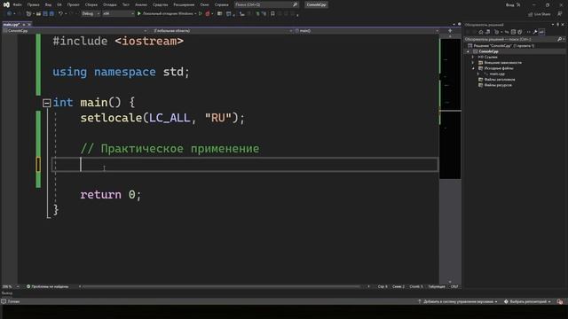The image size is (568, 319).
Task: Click the Solution Explorer home icon
Action: 481,32
